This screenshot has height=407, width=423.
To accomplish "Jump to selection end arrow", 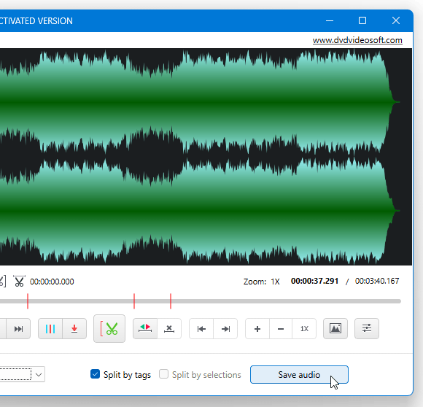I will (x=225, y=329).
